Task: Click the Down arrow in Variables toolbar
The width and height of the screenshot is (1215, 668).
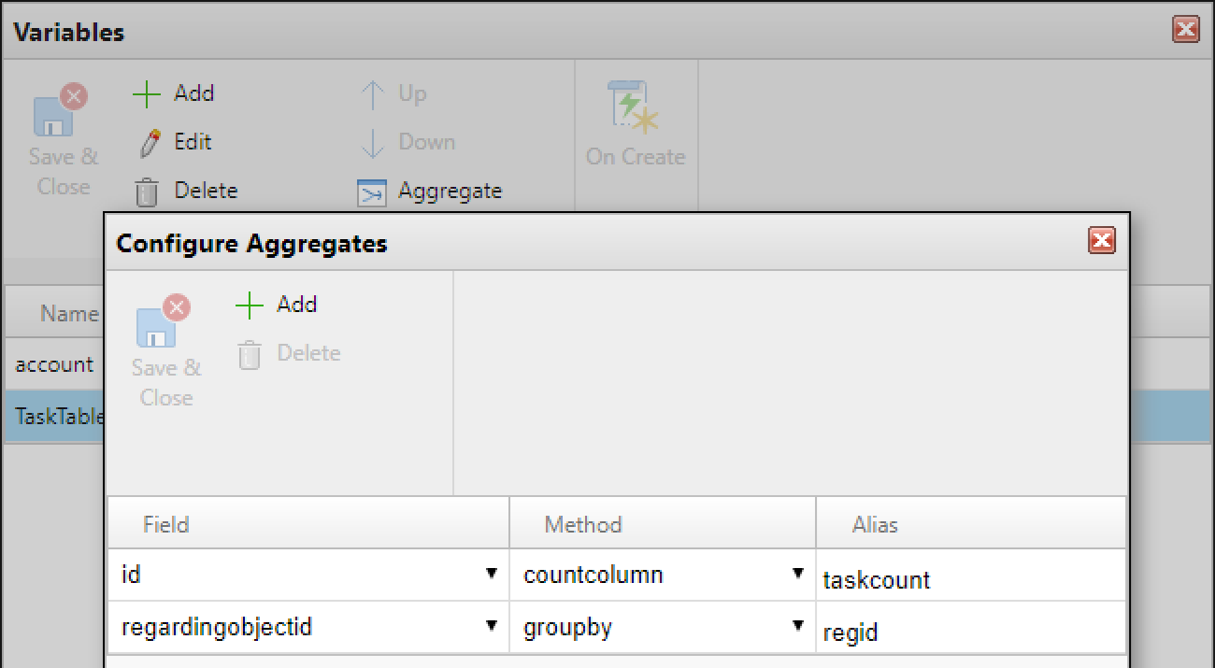Action: (x=373, y=143)
